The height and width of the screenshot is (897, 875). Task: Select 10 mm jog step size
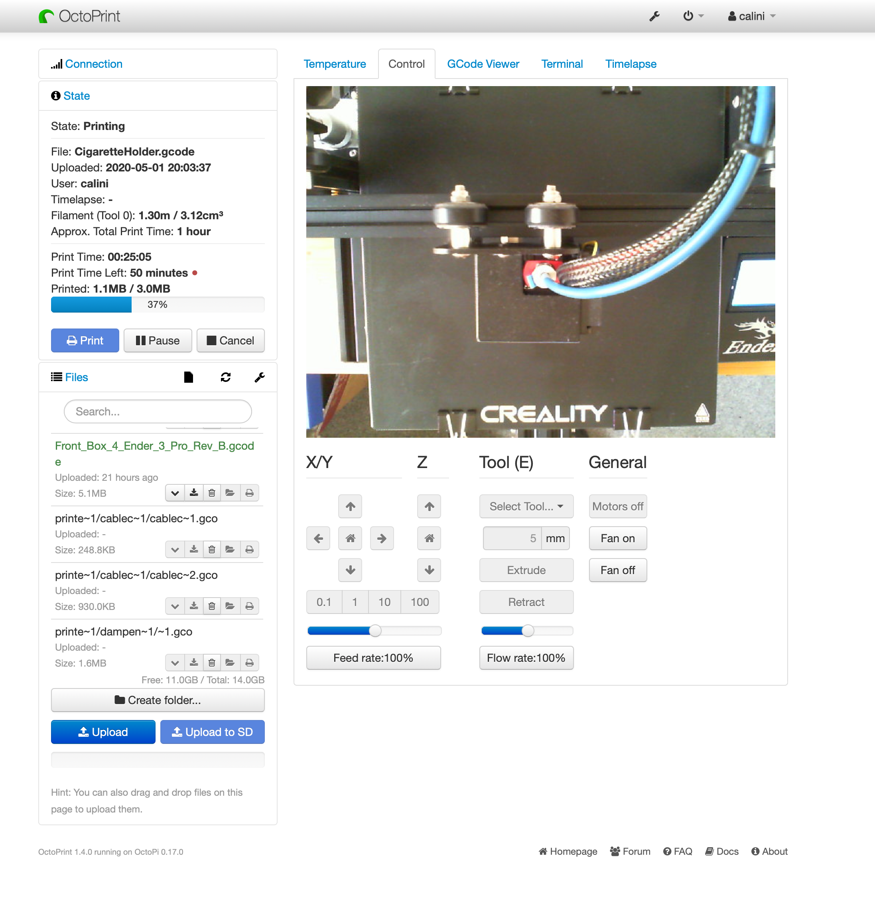[x=384, y=602]
